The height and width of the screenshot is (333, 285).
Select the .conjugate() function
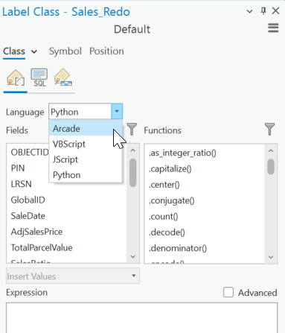point(172,200)
